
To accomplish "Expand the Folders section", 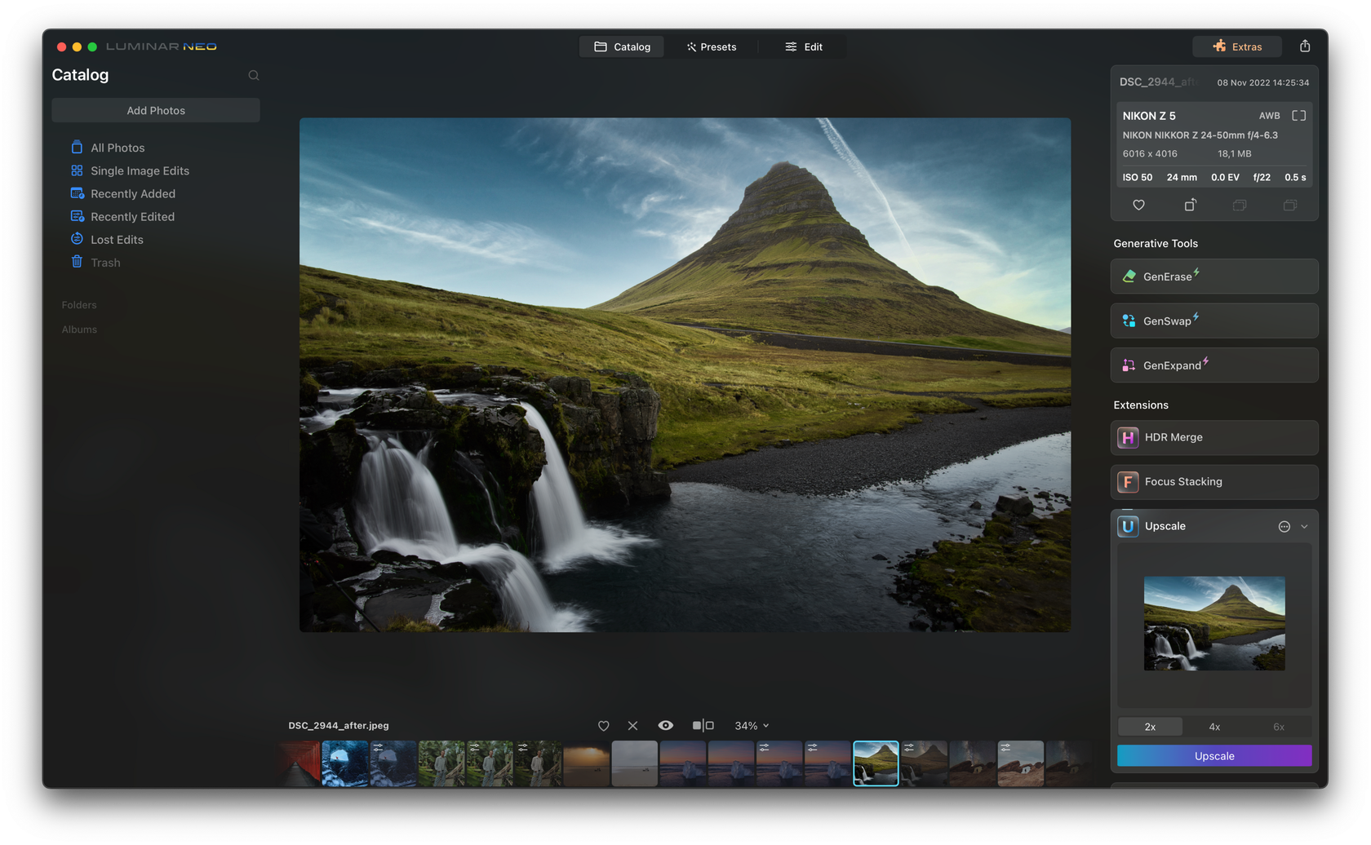I will [x=79, y=305].
